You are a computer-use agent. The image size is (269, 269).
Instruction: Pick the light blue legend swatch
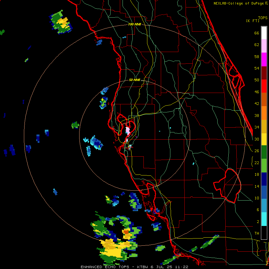264,206
